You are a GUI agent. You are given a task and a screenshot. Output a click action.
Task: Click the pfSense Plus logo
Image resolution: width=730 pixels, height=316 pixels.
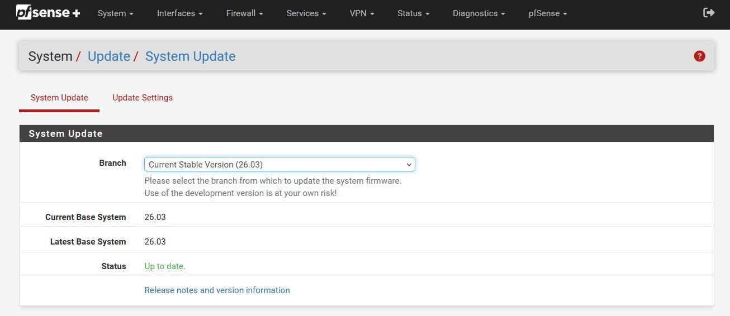[x=48, y=12]
